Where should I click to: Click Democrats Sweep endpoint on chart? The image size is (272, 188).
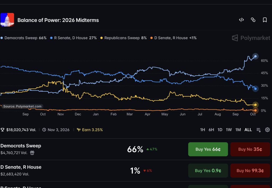coord(255,56)
